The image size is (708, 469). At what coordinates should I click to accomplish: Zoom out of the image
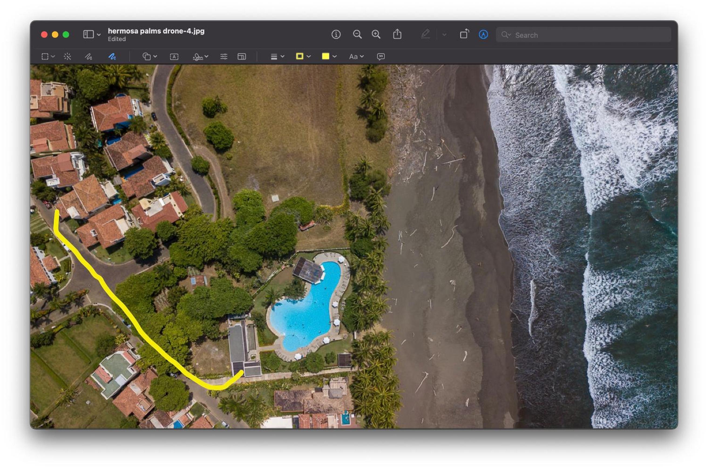(357, 34)
